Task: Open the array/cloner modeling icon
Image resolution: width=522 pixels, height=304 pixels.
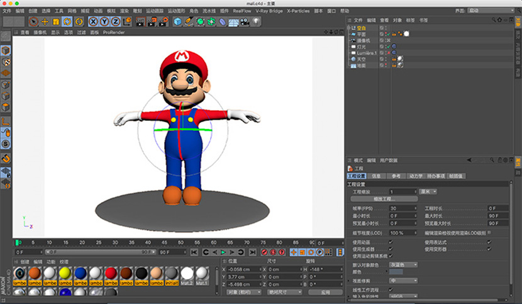Action: click(x=211, y=21)
